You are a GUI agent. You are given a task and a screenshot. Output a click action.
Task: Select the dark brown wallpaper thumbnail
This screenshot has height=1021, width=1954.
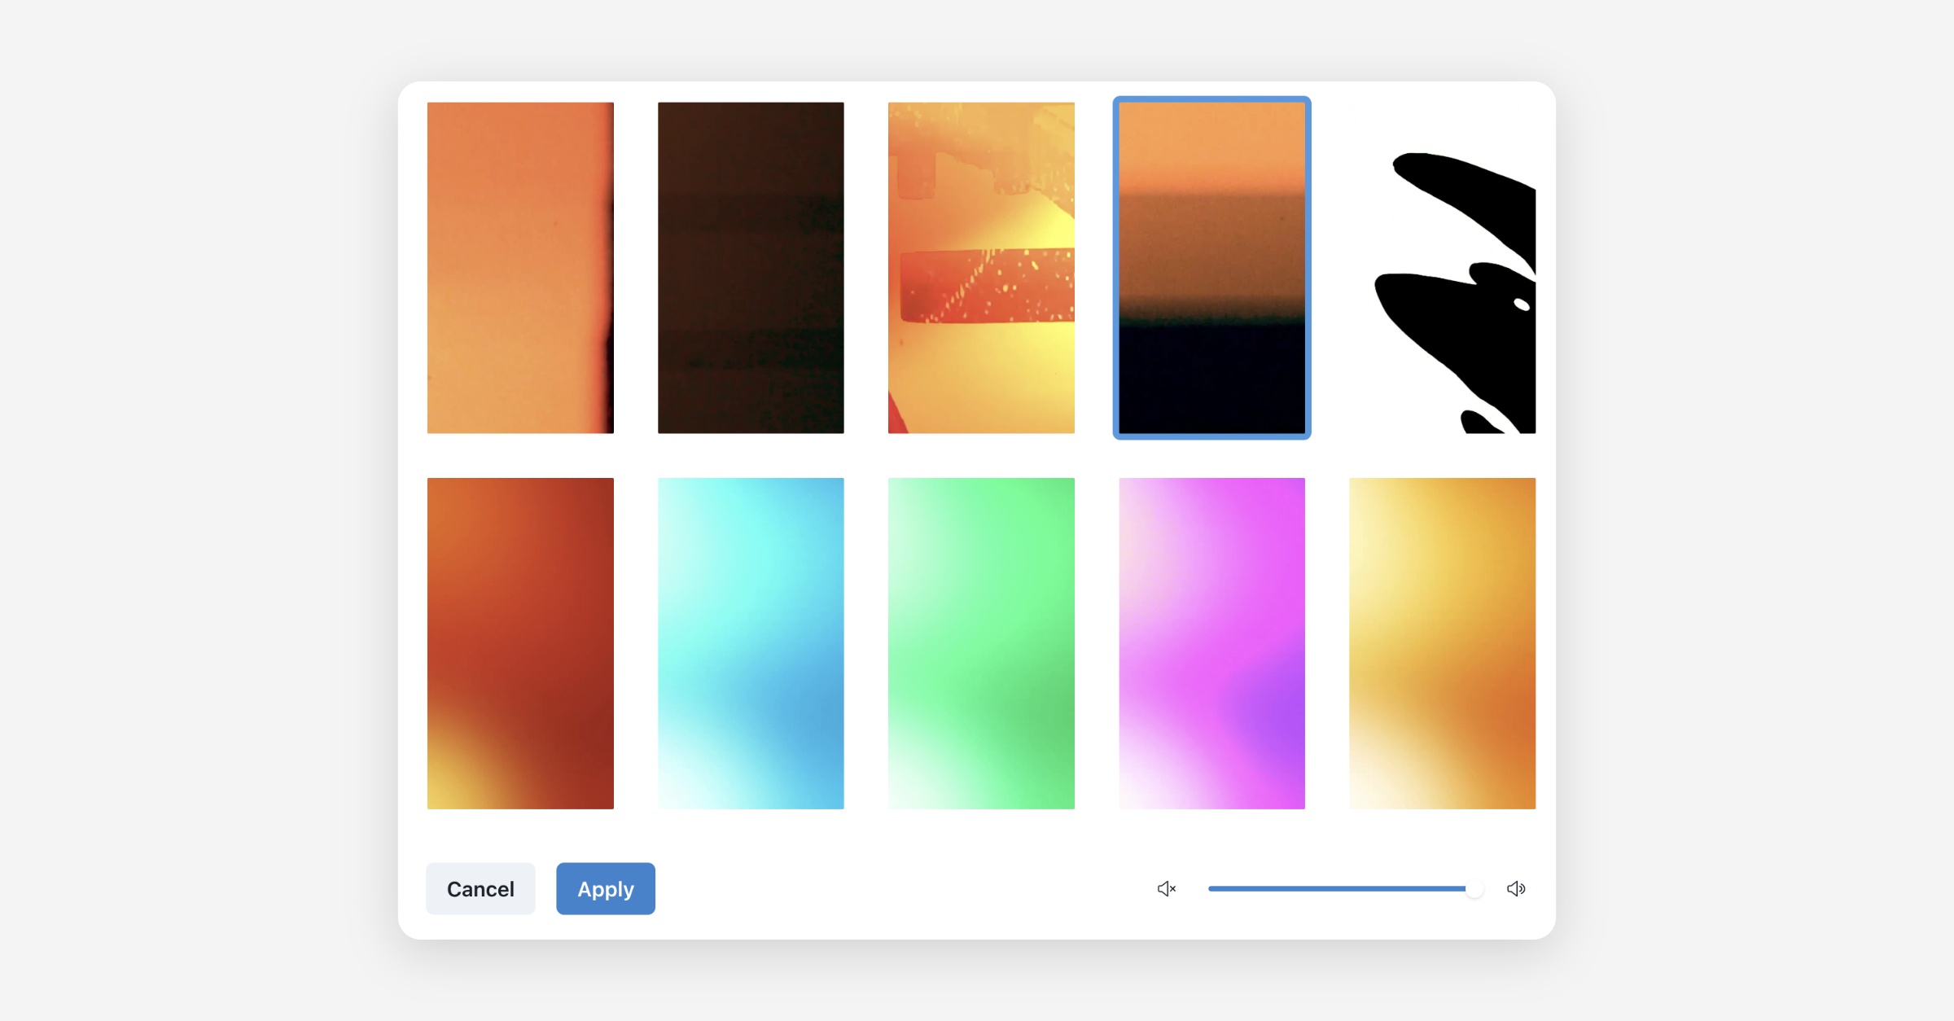click(751, 267)
